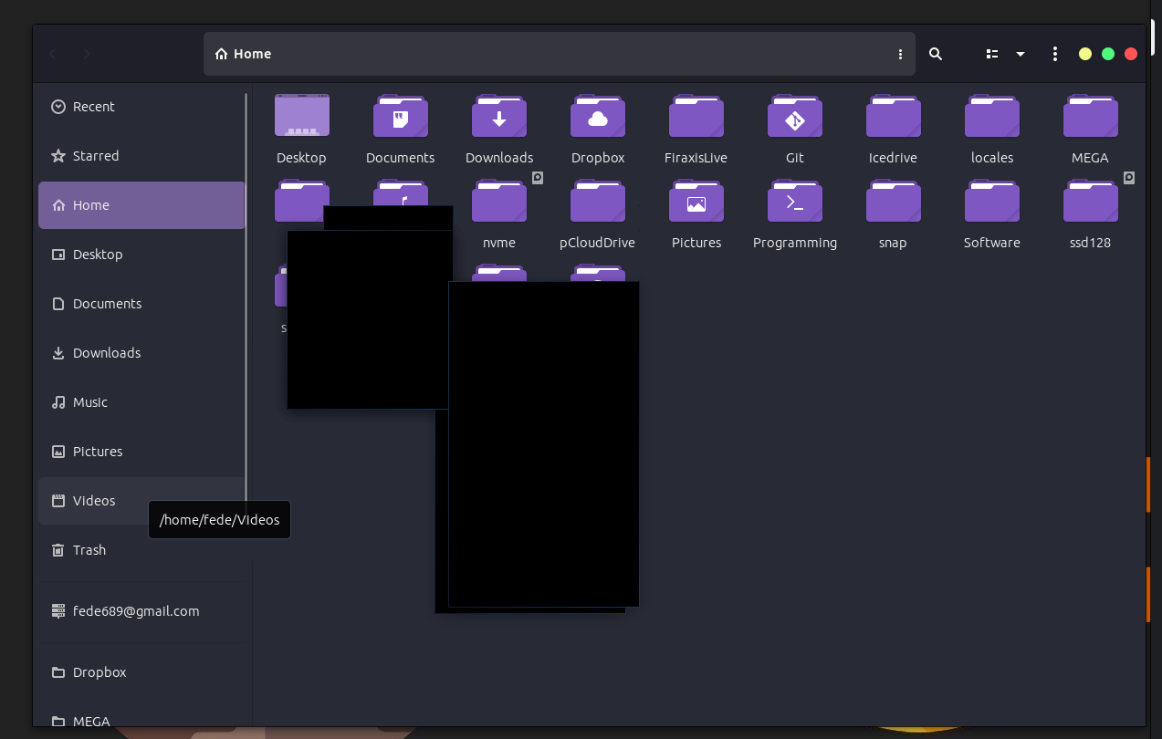Screen dimensions: 1162x739
Task: Click the search icon in the toolbar
Action: pos(935,54)
